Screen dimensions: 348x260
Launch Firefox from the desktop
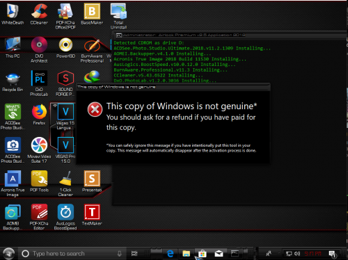point(39,115)
